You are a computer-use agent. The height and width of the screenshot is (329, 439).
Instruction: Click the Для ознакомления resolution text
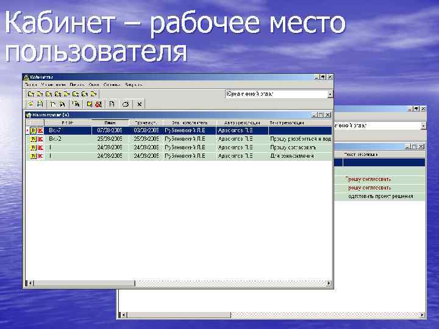coord(291,156)
